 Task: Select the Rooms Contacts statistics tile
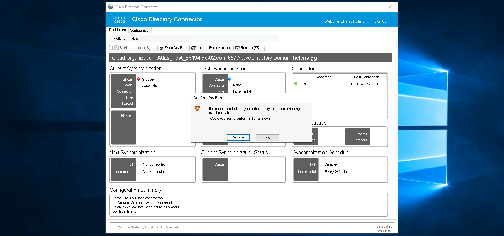(x=357, y=137)
